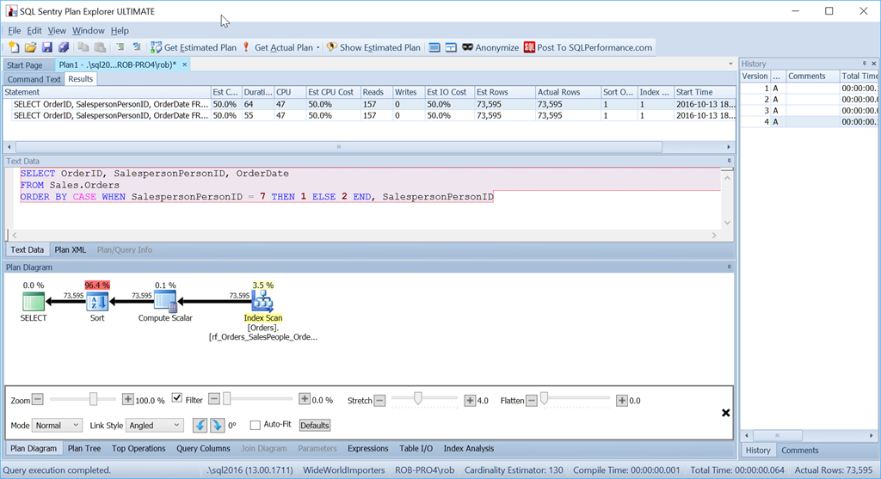Image resolution: width=881 pixels, height=479 pixels.
Task: Switch to the Top Operations tab
Action: (139, 448)
